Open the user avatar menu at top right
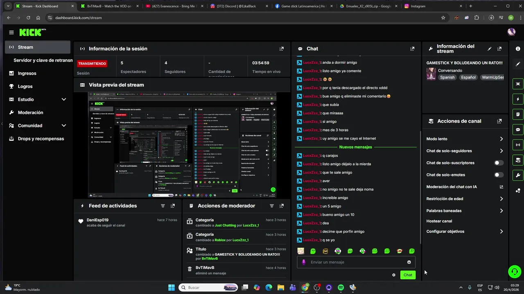This screenshot has height=294, width=524. (x=511, y=32)
